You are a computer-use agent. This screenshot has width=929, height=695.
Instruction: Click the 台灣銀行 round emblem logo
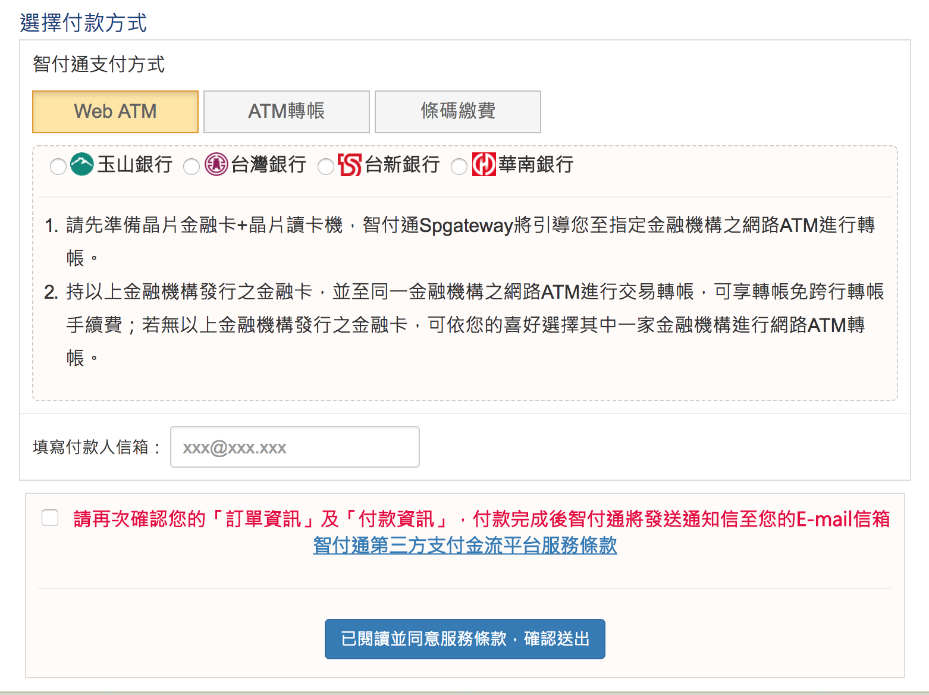point(216,164)
